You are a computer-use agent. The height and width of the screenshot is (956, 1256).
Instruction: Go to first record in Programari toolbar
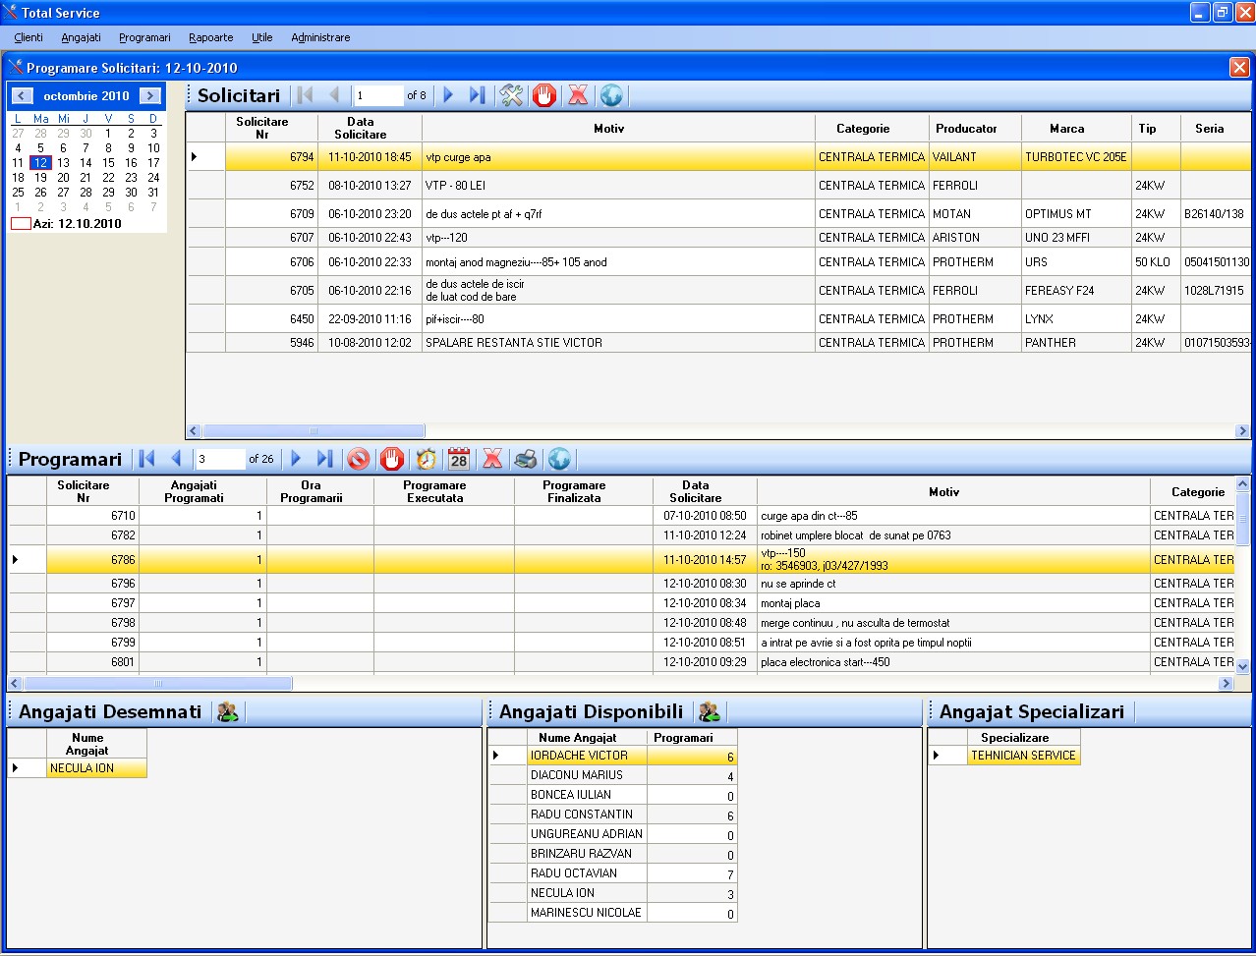coord(147,459)
